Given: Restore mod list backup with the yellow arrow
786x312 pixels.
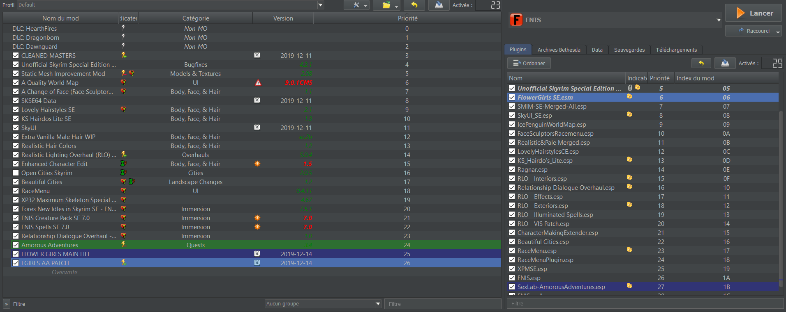Looking at the screenshot, I should [414, 5].
